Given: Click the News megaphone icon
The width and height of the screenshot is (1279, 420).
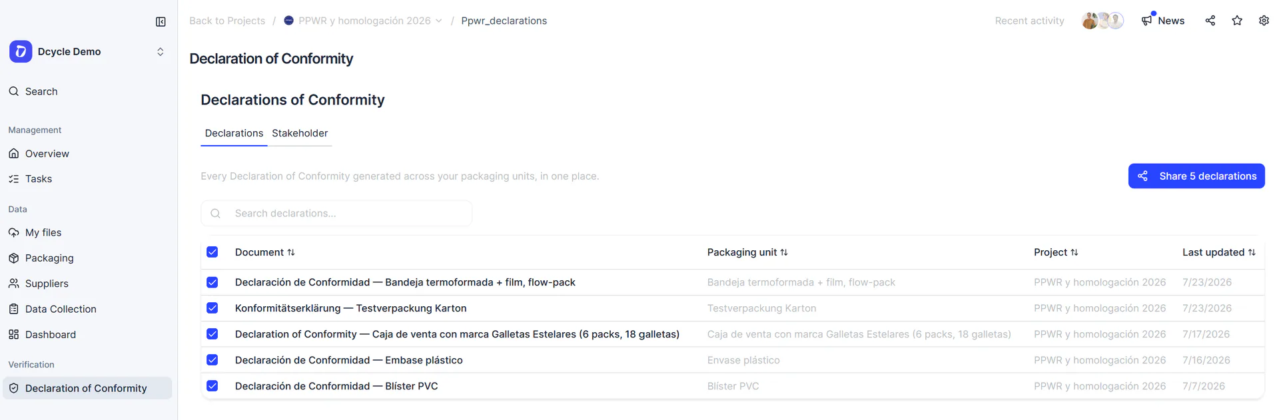Looking at the screenshot, I should [1146, 21].
